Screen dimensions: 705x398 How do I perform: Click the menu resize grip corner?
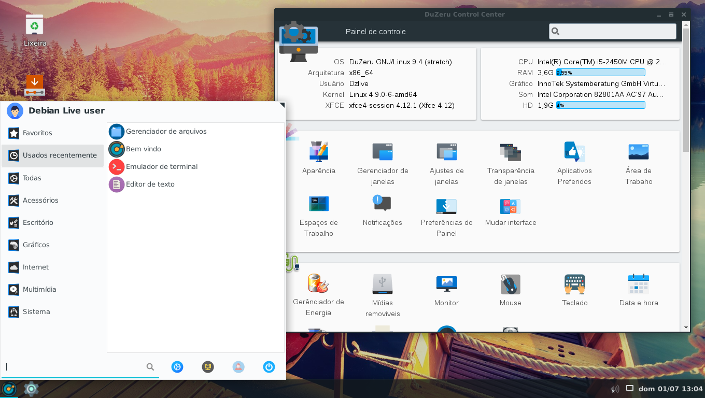coord(282,105)
